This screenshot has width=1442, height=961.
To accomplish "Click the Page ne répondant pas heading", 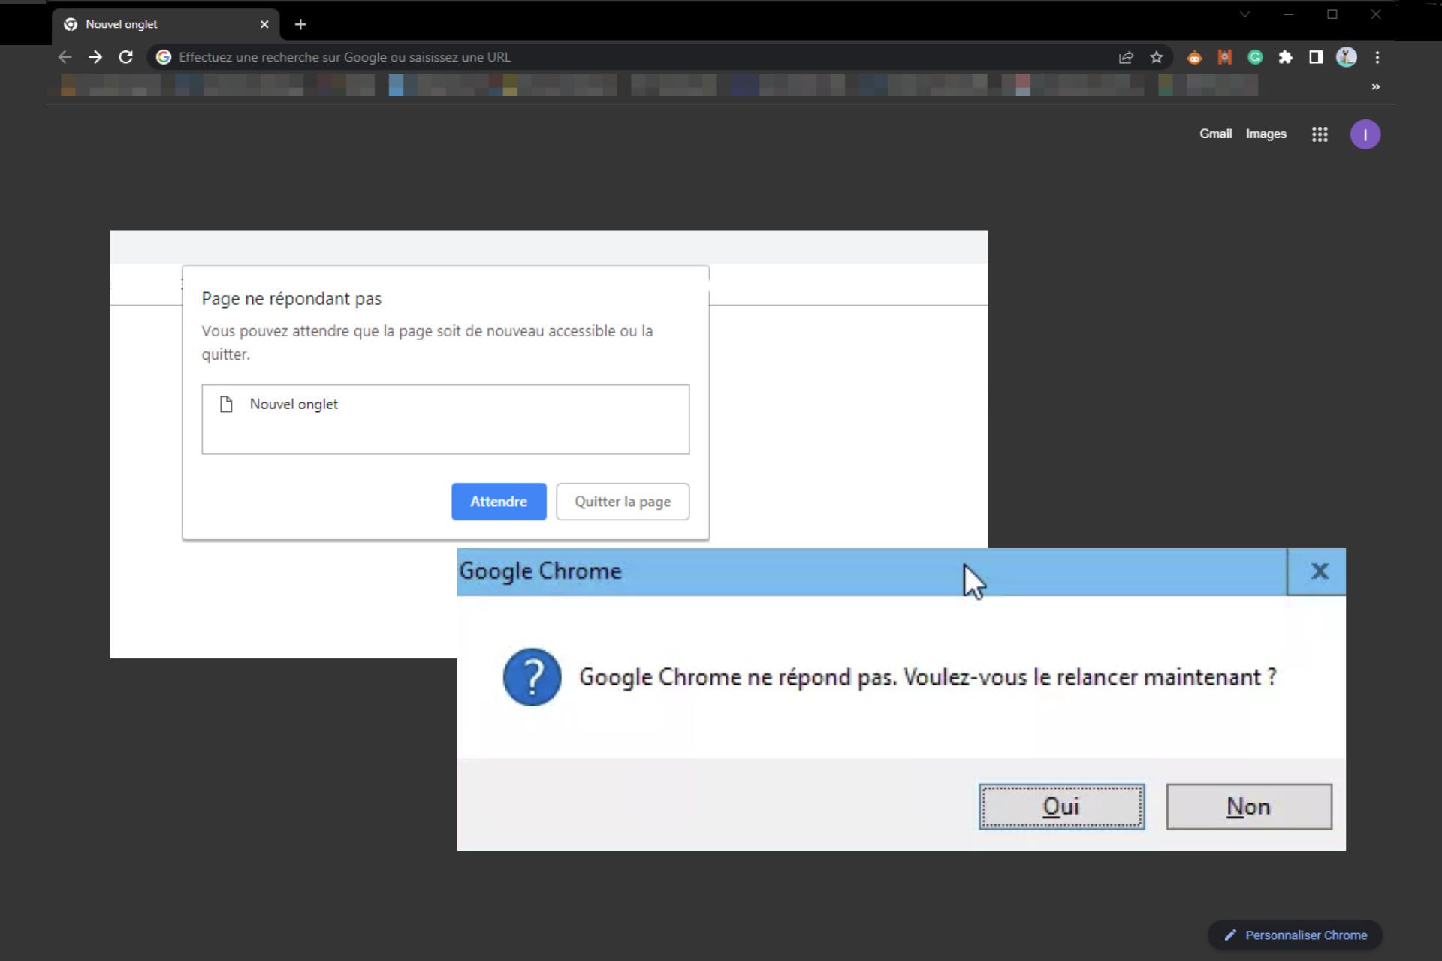I will coord(291,299).
